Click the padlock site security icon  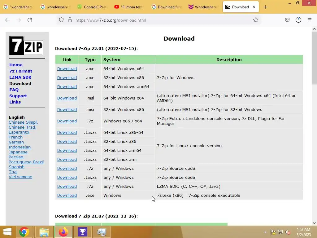70,20
